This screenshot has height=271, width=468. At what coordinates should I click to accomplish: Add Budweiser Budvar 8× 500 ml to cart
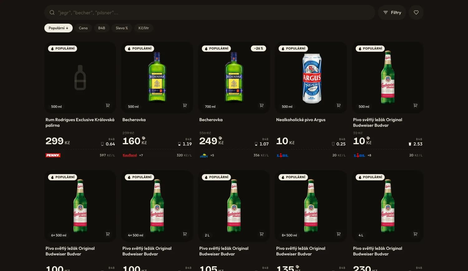tap(339, 234)
